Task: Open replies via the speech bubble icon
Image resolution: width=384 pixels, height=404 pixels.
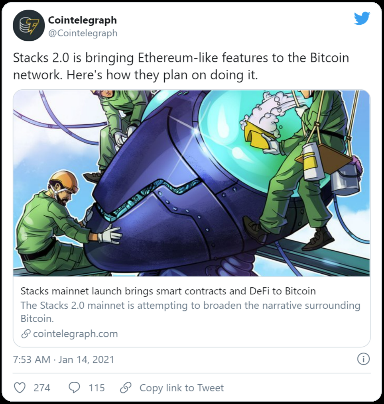Action: click(74, 388)
